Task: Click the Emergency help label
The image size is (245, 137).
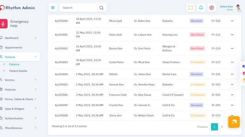Action: pos(20,24)
